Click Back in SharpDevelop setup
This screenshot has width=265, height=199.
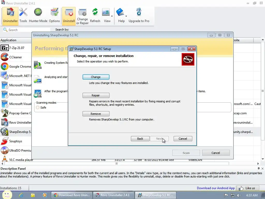[140, 139]
